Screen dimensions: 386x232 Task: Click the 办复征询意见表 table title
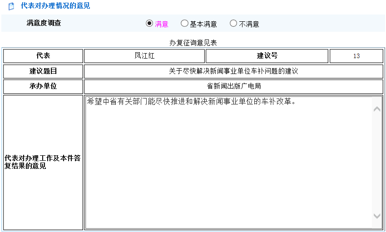193,43
